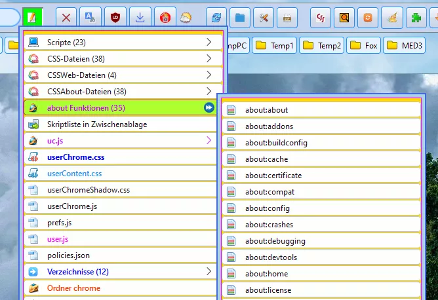Open about:devtools from the submenu
This screenshot has height=300, width=438.
[x=321, y=257]
